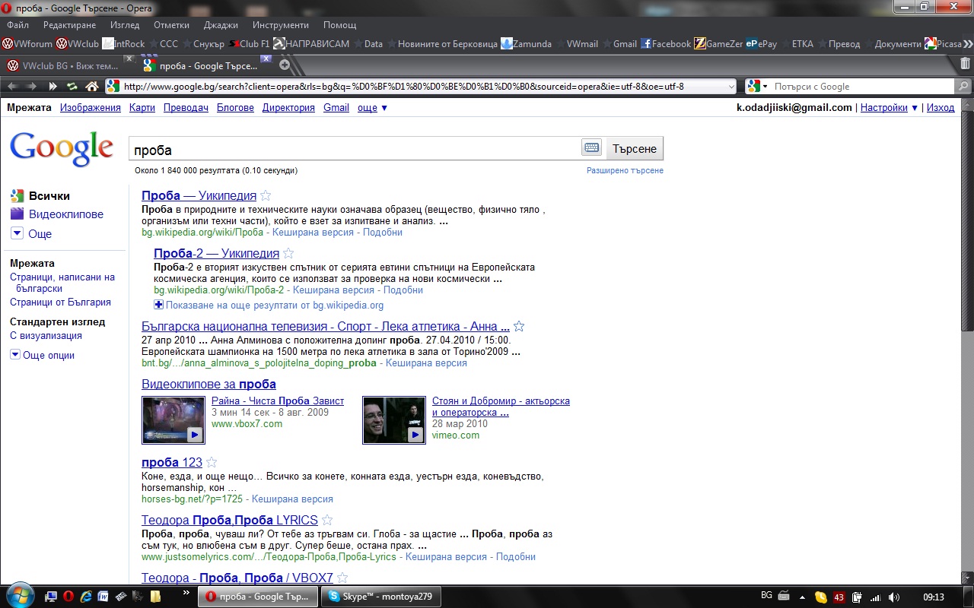Star the Проба — Уикипедия result
The width and height of the screenshot is (974, 608).
pyautogui.click(x=266, y=196)
